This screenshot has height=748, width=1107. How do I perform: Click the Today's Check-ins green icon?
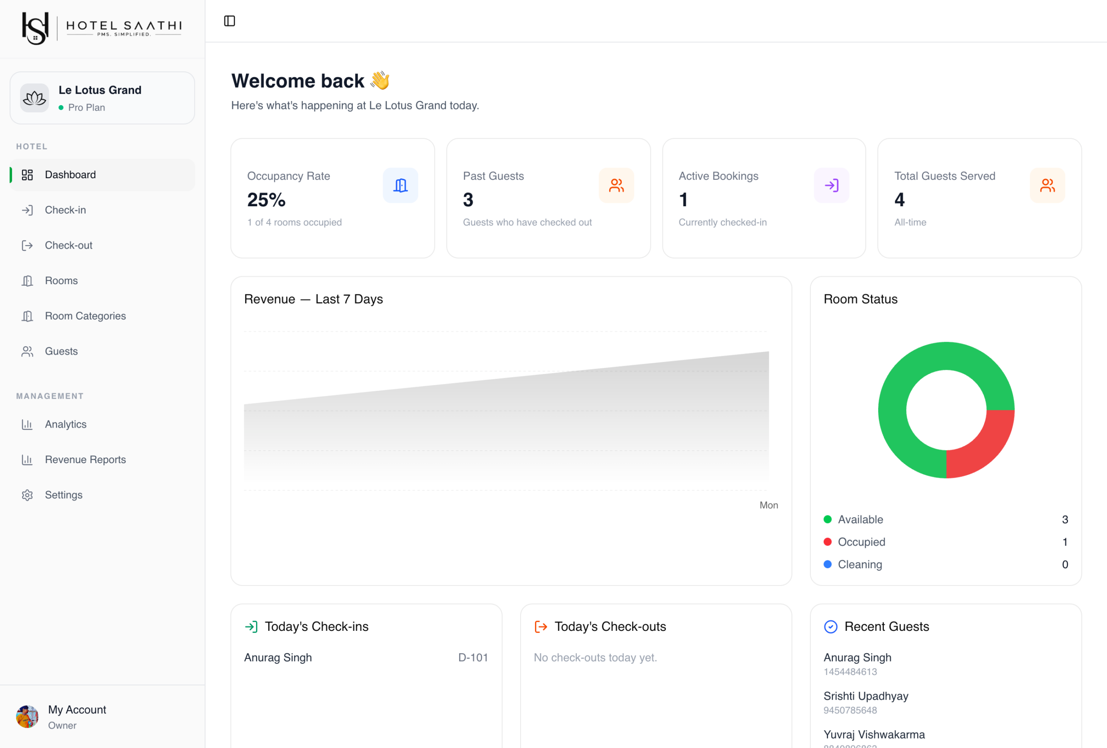(251, 627)
